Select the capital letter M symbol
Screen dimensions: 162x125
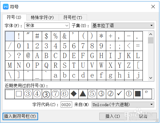[10, 66]
